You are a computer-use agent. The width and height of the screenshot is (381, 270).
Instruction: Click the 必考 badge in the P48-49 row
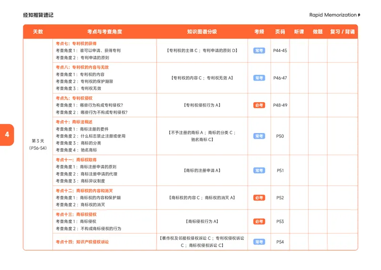[259, 105]
